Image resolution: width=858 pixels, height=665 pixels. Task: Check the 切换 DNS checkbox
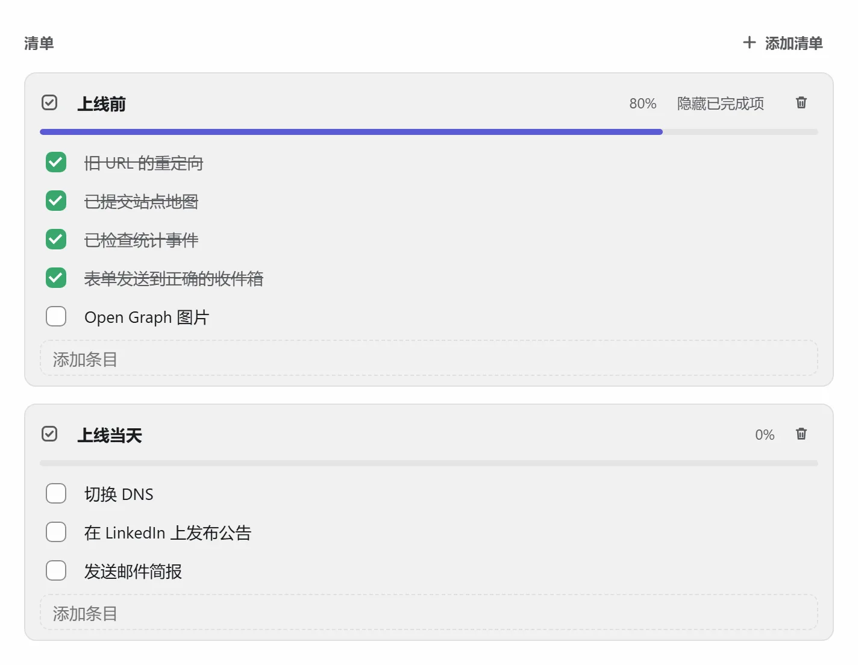pos(56,493)
